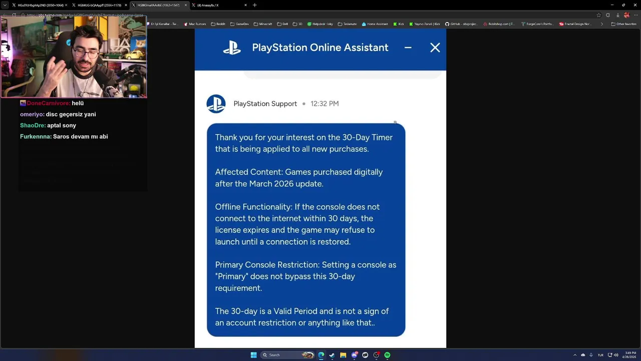Click the ShaoDre username in chat
The width and height of the screenshot is (641, 361).
[33, 125]
